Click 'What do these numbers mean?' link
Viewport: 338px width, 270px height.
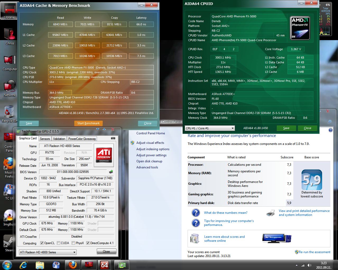coord(226,213)
